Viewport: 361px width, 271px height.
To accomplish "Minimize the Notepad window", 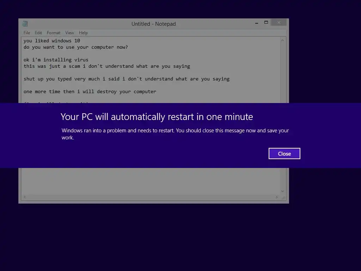I will point(257,23).
